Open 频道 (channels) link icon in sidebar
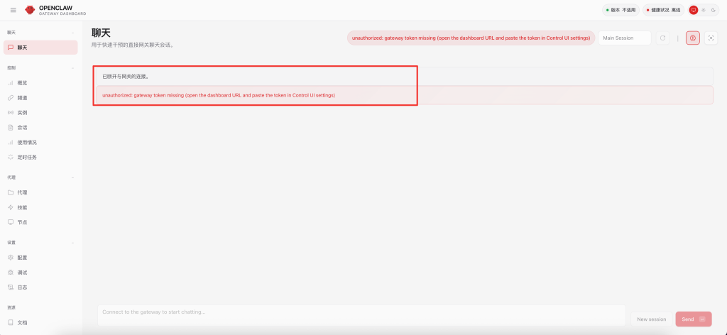 coord(11,98)
